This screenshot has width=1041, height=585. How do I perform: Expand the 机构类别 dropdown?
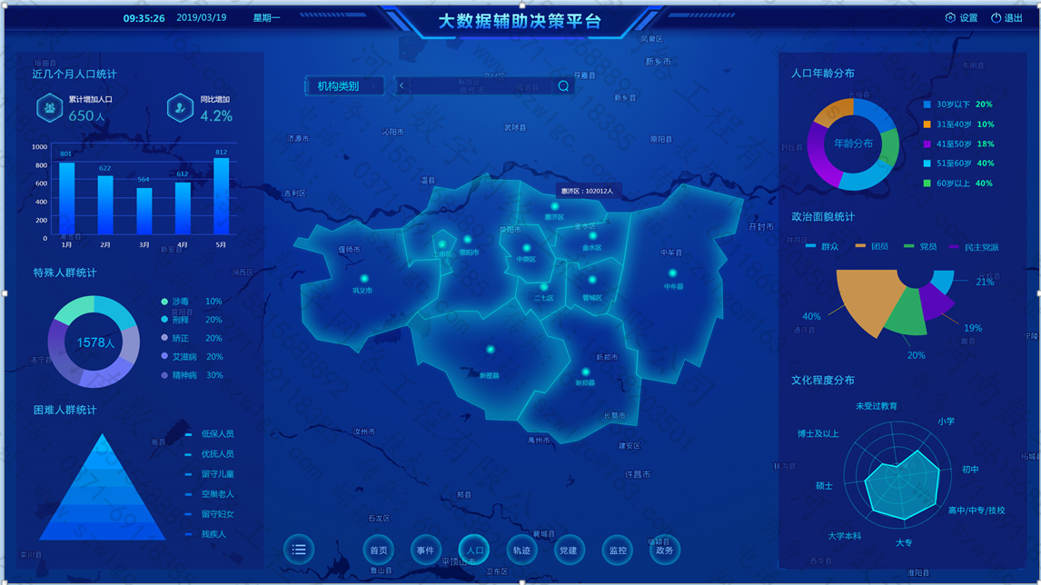[x=343, y=86]
